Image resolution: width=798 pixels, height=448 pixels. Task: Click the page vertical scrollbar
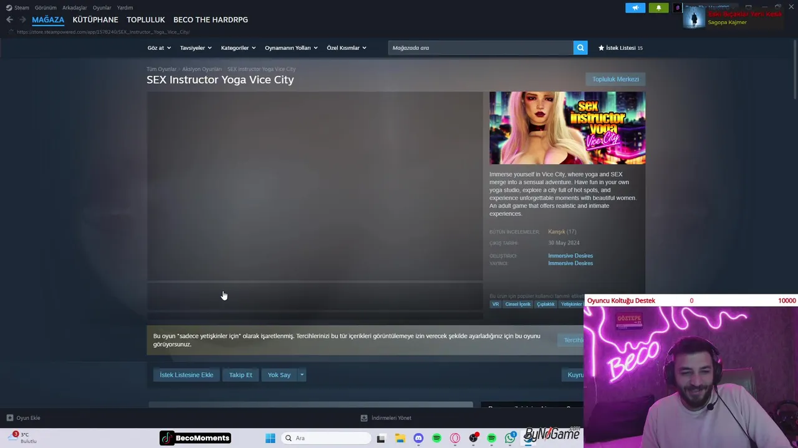point(795,70)
